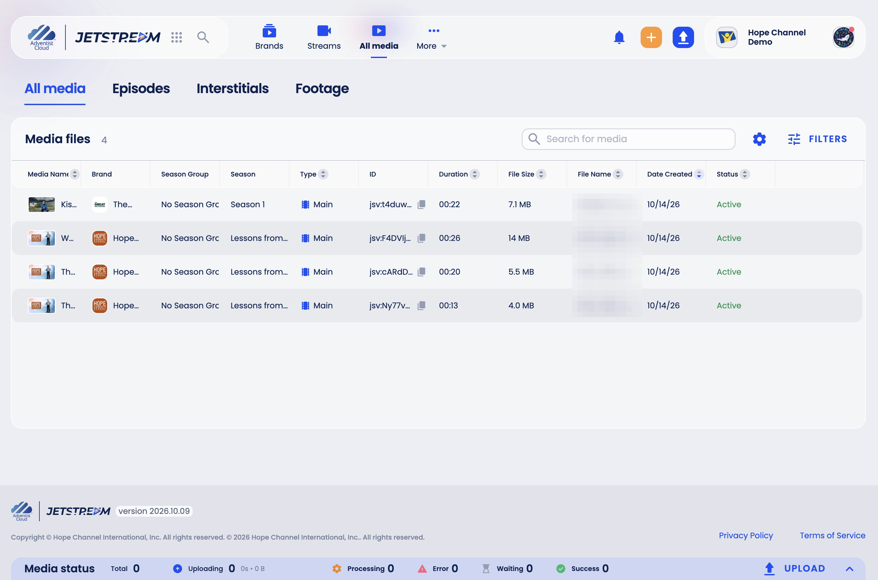Copy ID jsv:t4duw to clipboard
The width and height of the screenshot is (878, 580).
(x=421, y=205)
